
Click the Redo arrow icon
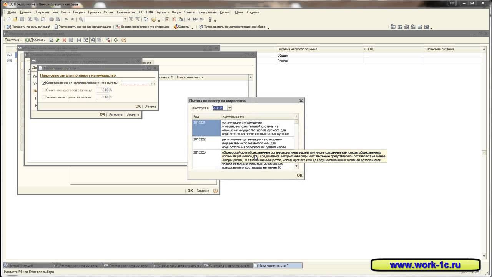pyautogui.click(x=72, y=19)
